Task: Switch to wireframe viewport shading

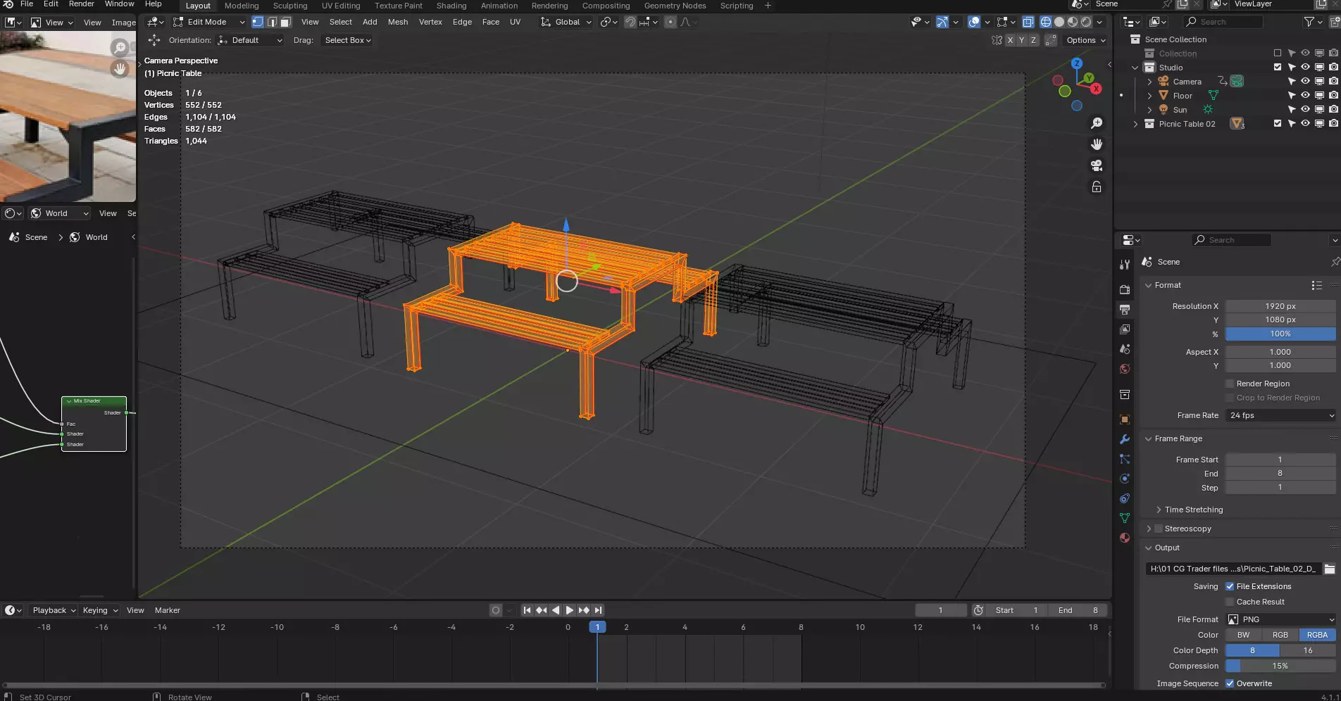Action: tap(1046, 22)
